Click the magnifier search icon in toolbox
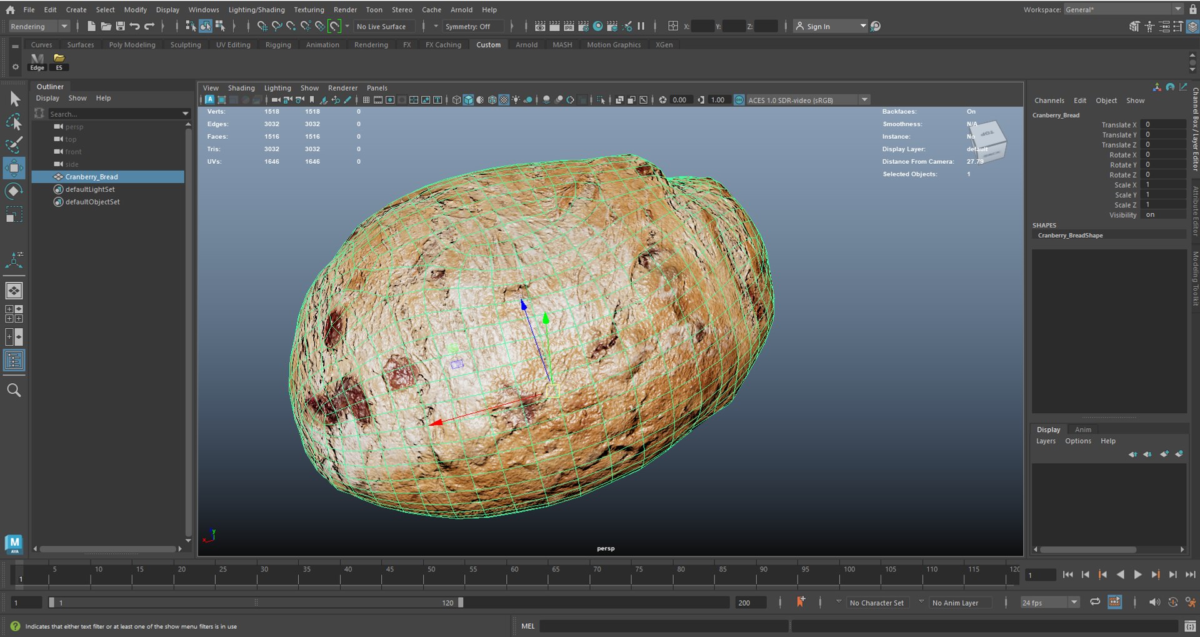 (x=14, y=391)
